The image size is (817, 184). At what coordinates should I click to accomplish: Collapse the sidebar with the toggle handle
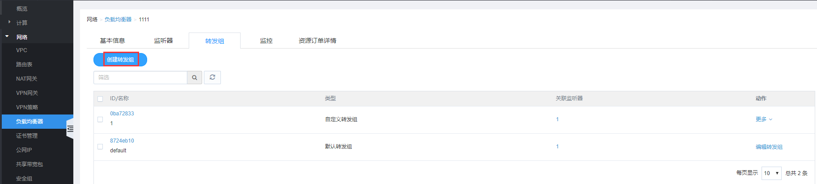[x=70, y=129]
